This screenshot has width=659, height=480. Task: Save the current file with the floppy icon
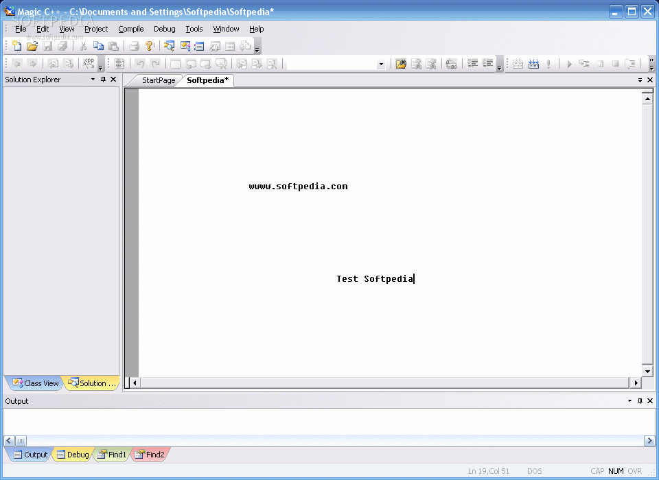[47, 46]
